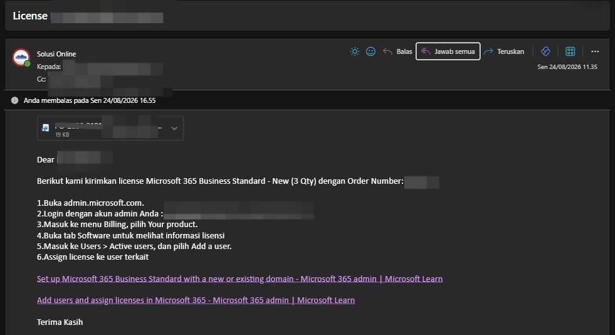Image resolution: width=615 pixels, height=335 pixels.
Task: Select the line 1.Buka admin.microsoft.com.
Action: coord(91,203)
